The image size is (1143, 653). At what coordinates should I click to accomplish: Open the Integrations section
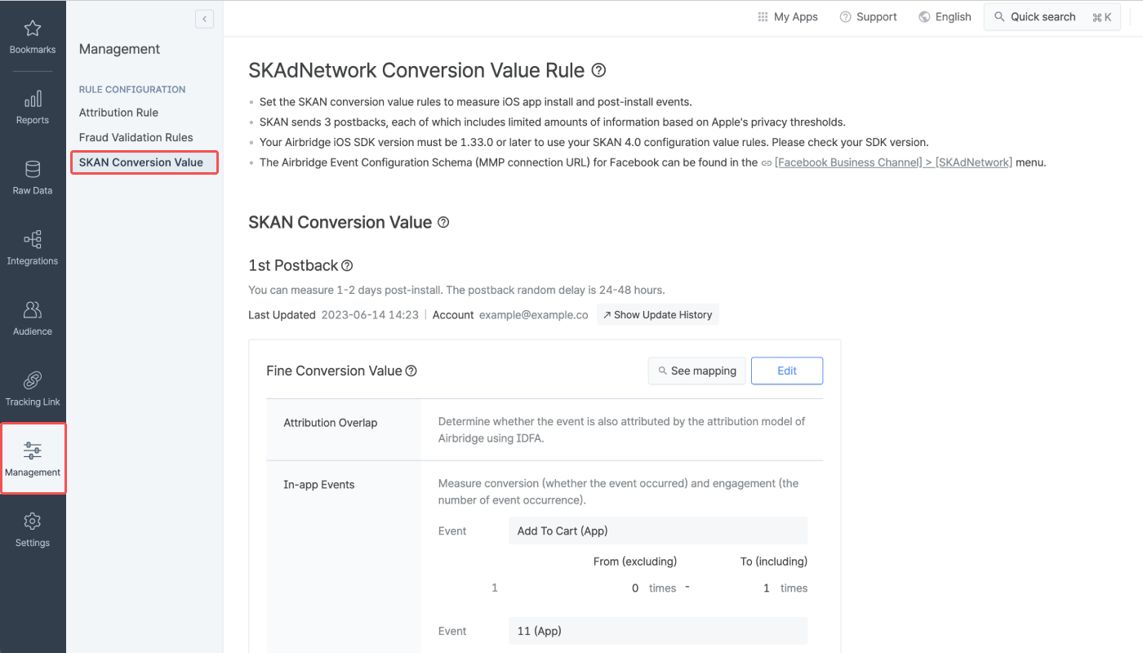[33, 248]
